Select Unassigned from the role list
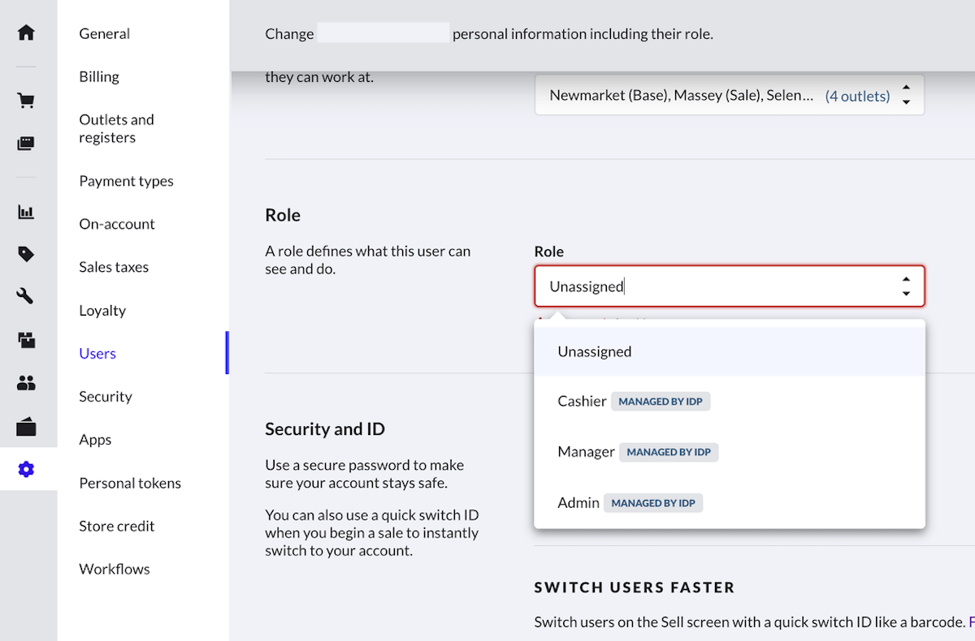975x641 pixels. 595,352
